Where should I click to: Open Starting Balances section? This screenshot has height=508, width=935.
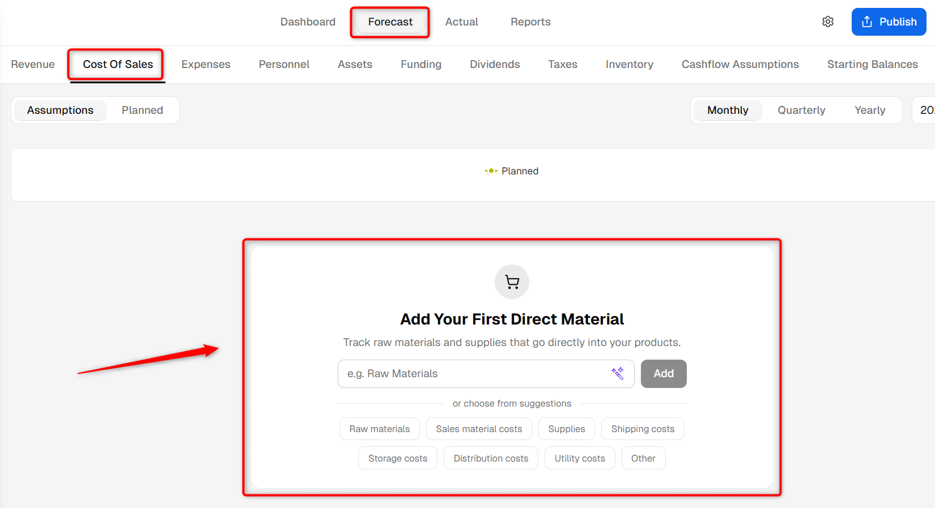(873, 64)
